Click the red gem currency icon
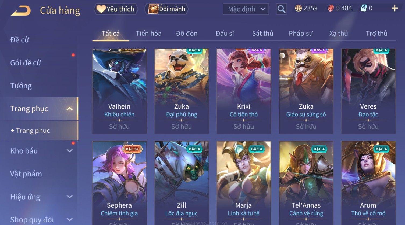Image resolution: width=405 pixels, height=225 pixels. (x=331, y=8)
